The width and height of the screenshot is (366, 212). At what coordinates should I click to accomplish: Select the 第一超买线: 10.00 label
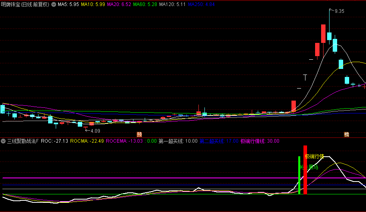pyautogui.click(x=178, y=141)
